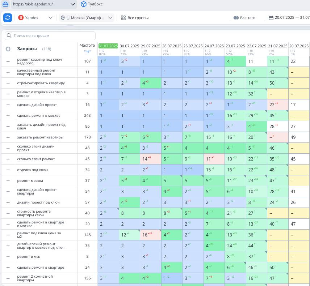Image resolution: width=310 pixels, height=286 pixels.
Task: Open the Тулбокс cube icon
Action: [84, 4]
